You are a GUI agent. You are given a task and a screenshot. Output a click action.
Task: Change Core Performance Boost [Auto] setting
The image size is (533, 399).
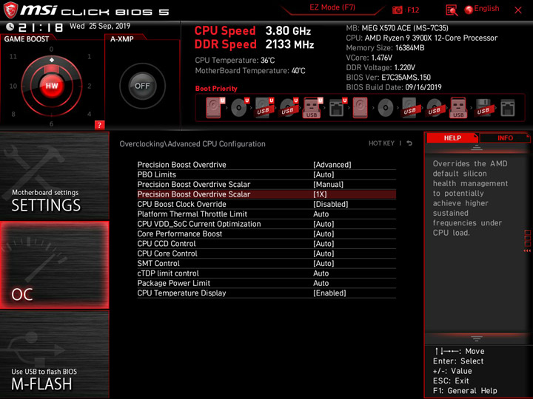(266, 233)
